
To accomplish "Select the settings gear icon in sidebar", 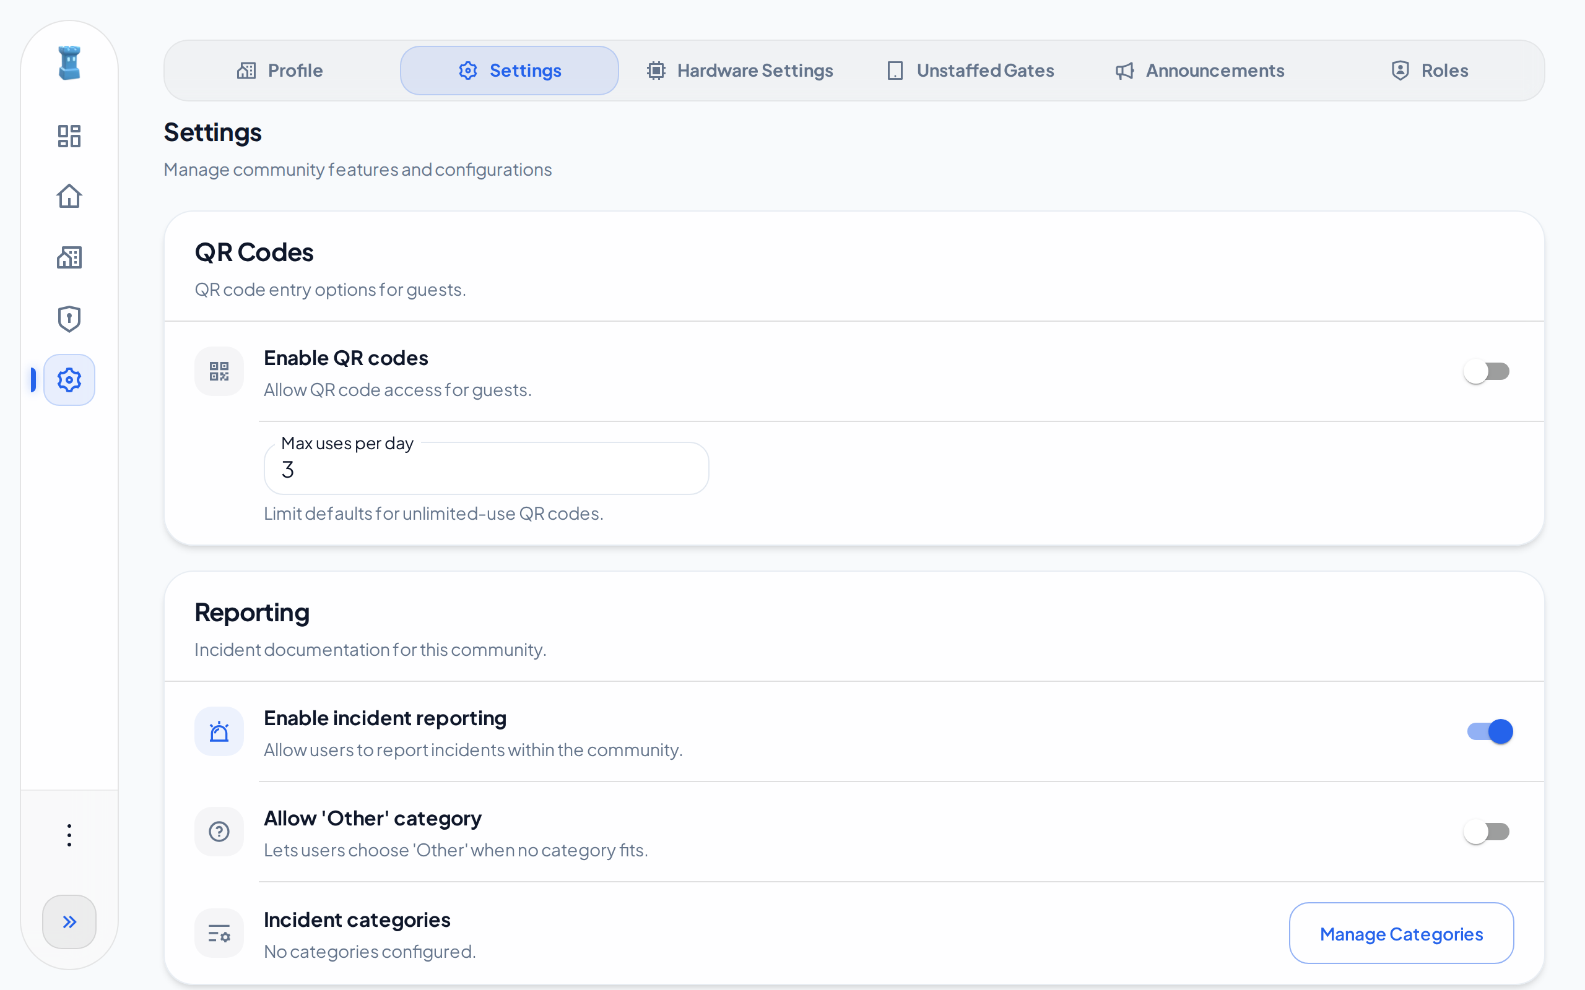I will pyautogui.click(x=69, y=380).
